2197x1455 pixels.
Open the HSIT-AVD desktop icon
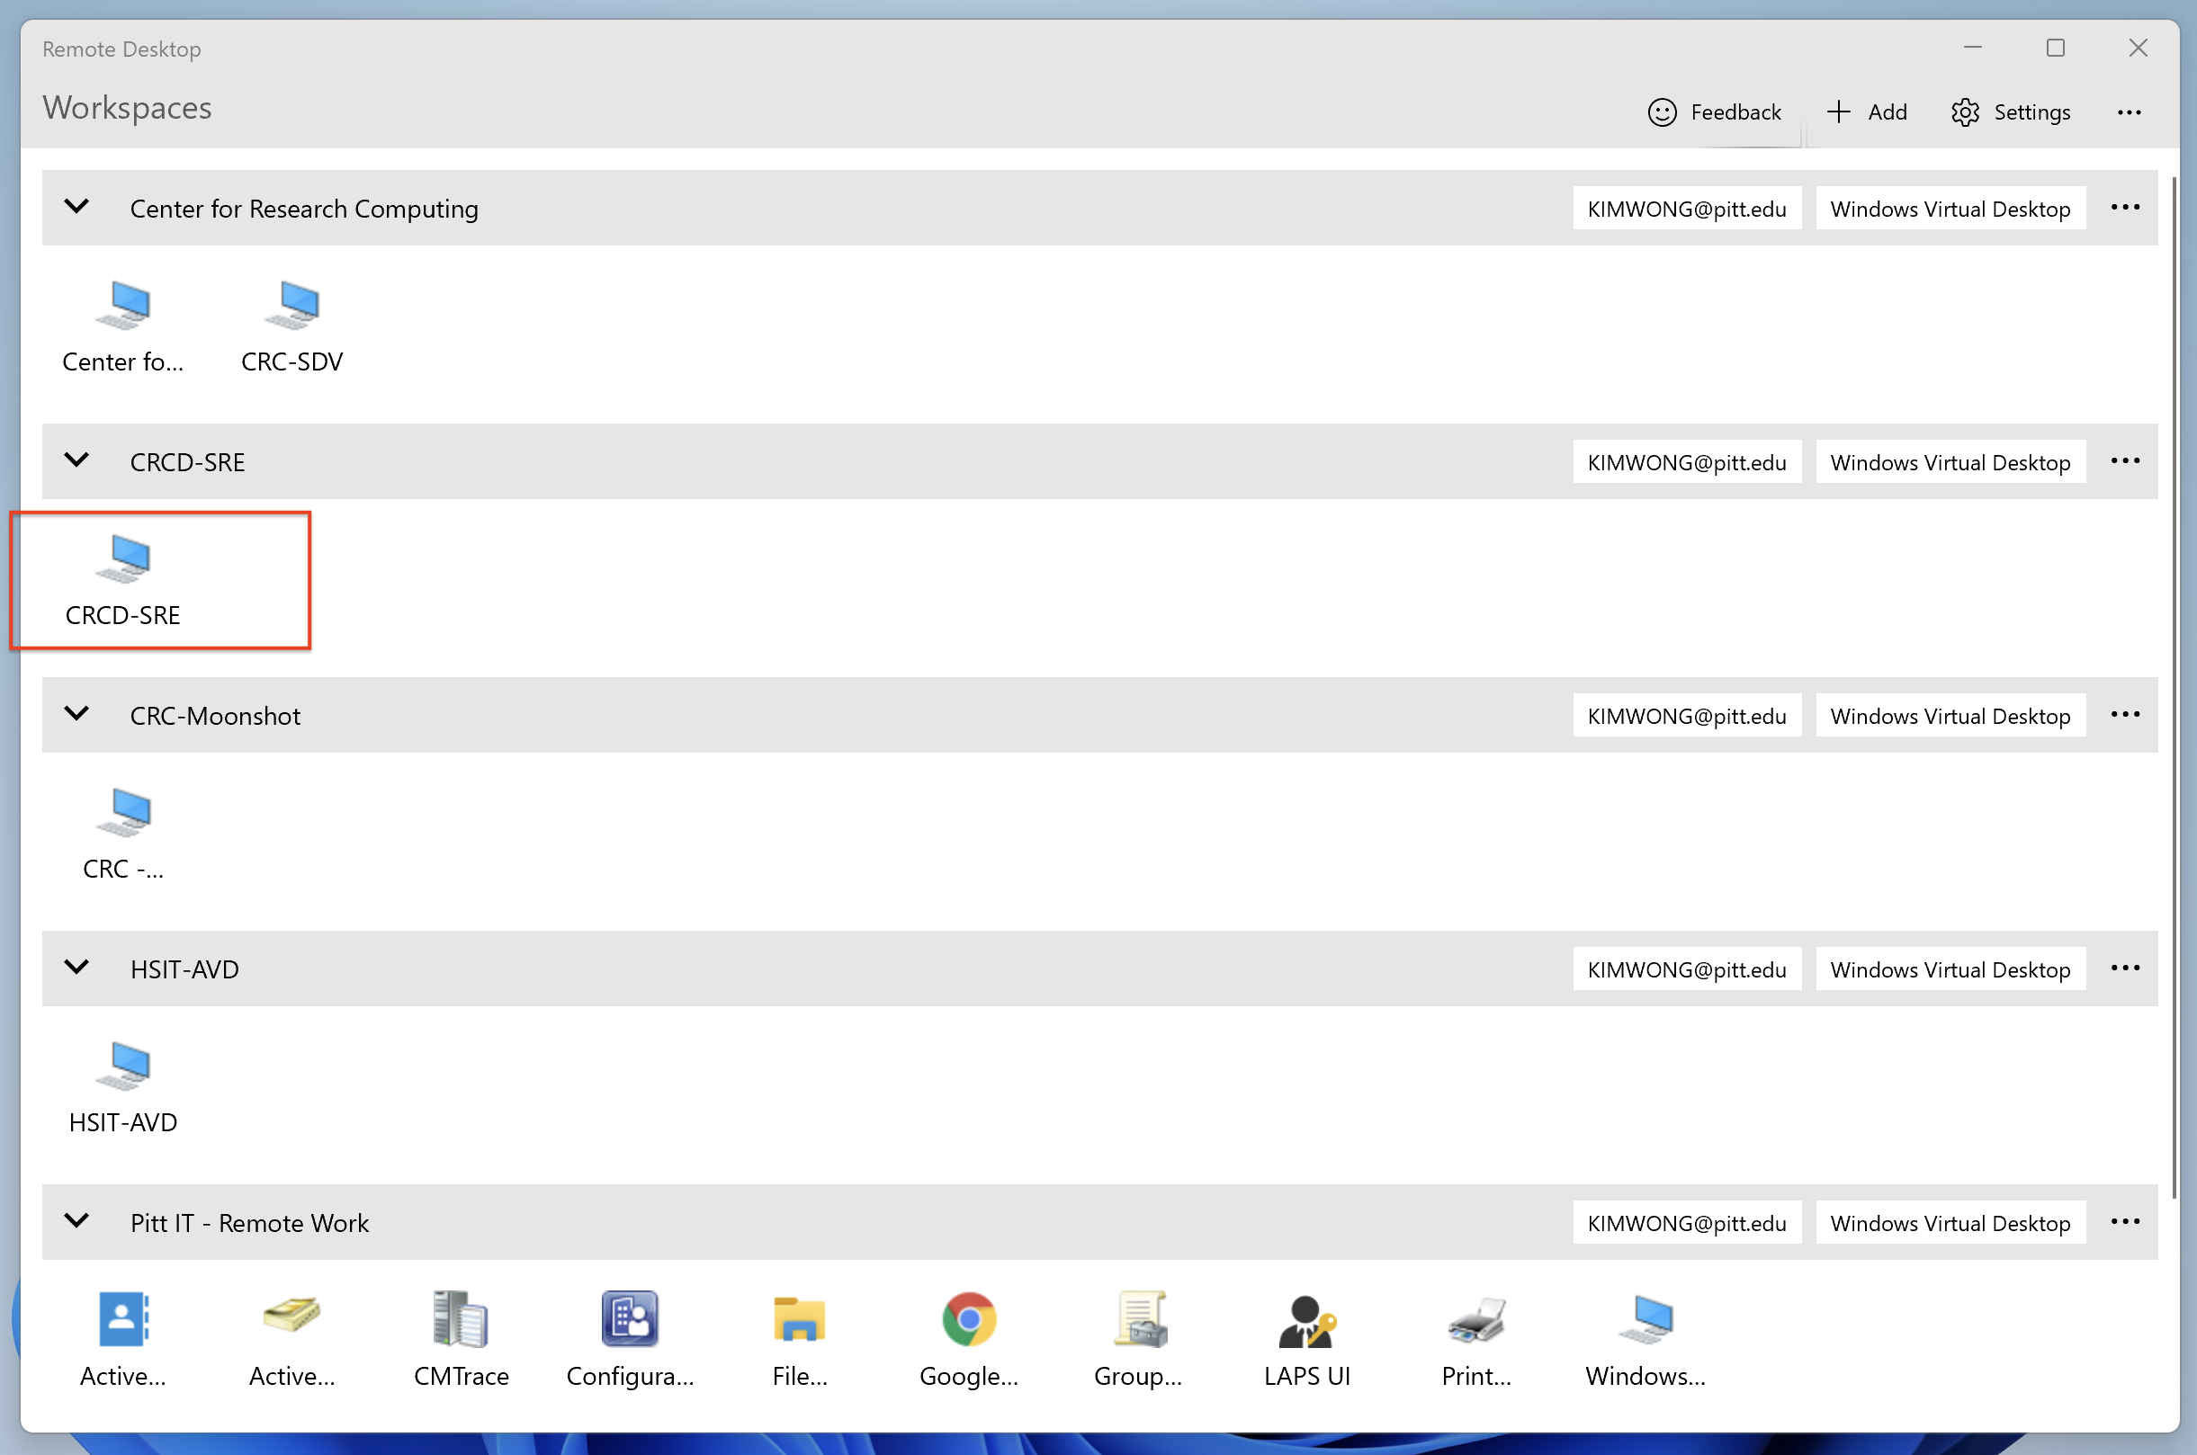123,1087
